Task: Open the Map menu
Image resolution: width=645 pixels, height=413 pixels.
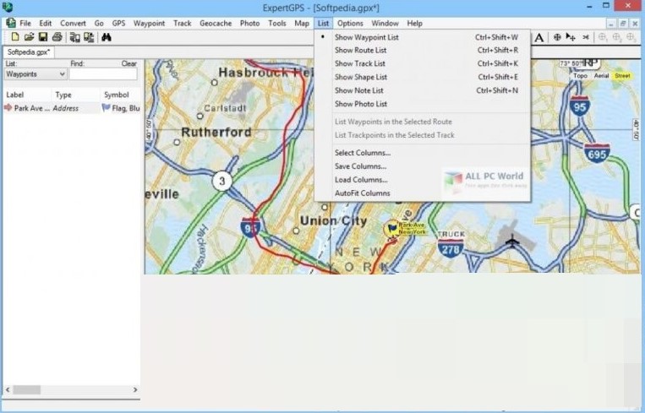Action: coord(302,24)
